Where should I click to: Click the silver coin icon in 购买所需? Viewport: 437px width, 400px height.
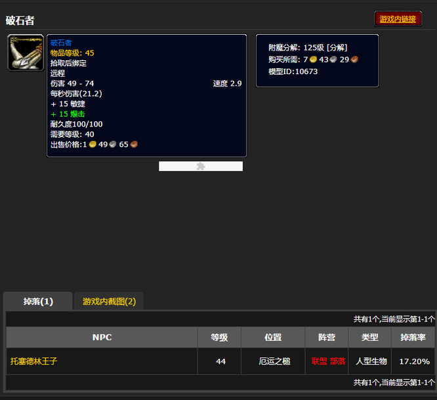333,59
